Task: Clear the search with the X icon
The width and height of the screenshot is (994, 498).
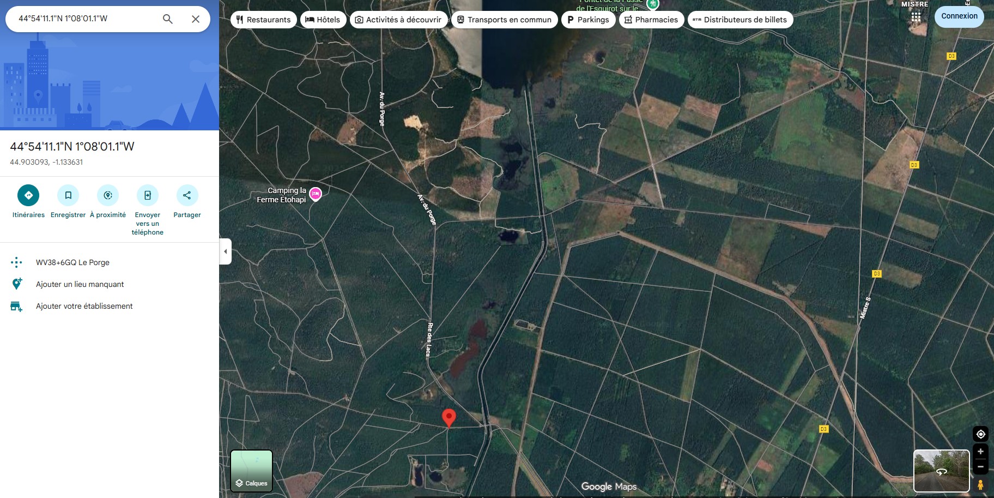Action: pos(196,19)
